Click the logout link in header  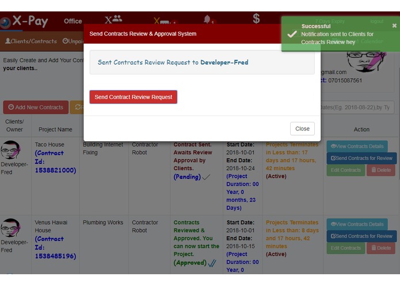pyautogui.click(x=377, y=21)
